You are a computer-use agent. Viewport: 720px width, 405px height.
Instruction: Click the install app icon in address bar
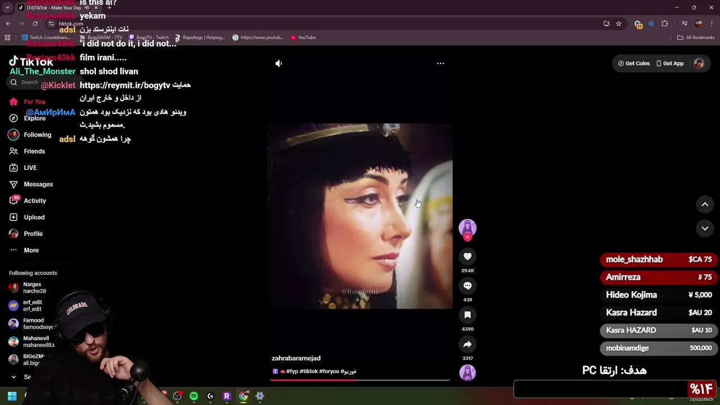[606, 24]
